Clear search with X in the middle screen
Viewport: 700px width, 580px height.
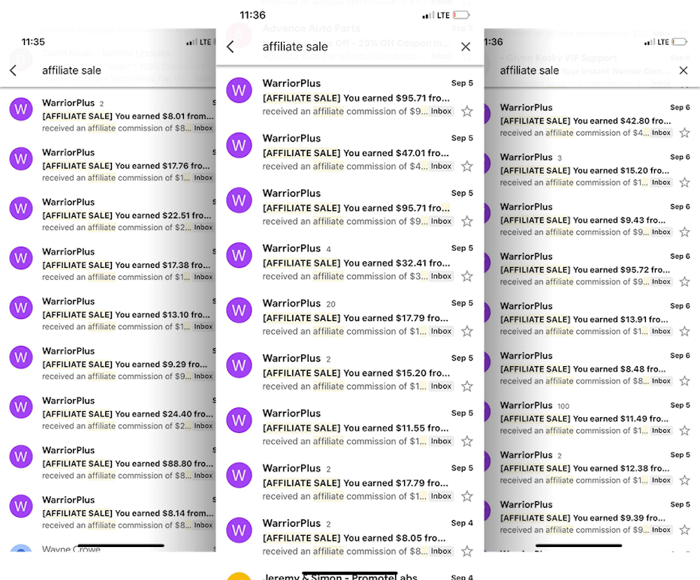pyautogui.click(x=466, y=47)
